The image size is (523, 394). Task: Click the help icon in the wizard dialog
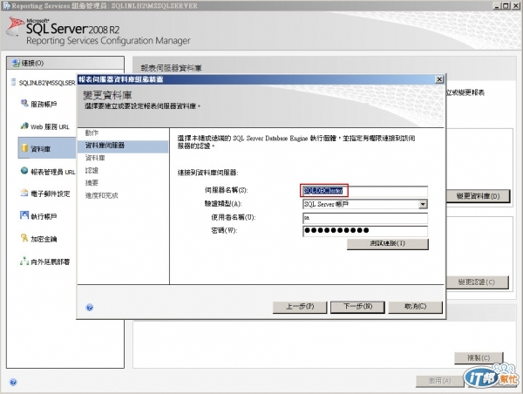[90, 307]
